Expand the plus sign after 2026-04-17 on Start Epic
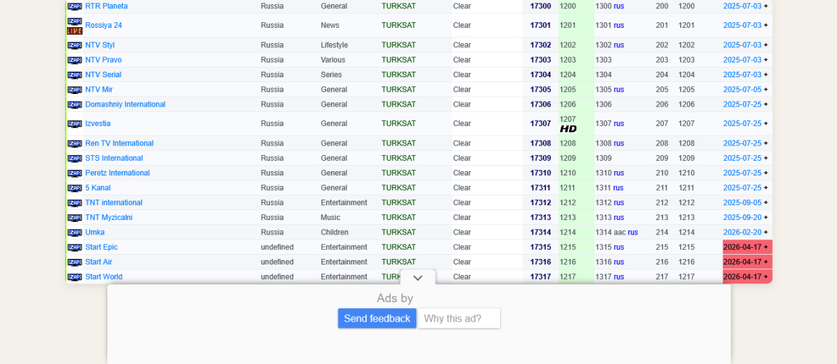The height and width of the screenshot is (364, 837). click(x=766, y=247)
